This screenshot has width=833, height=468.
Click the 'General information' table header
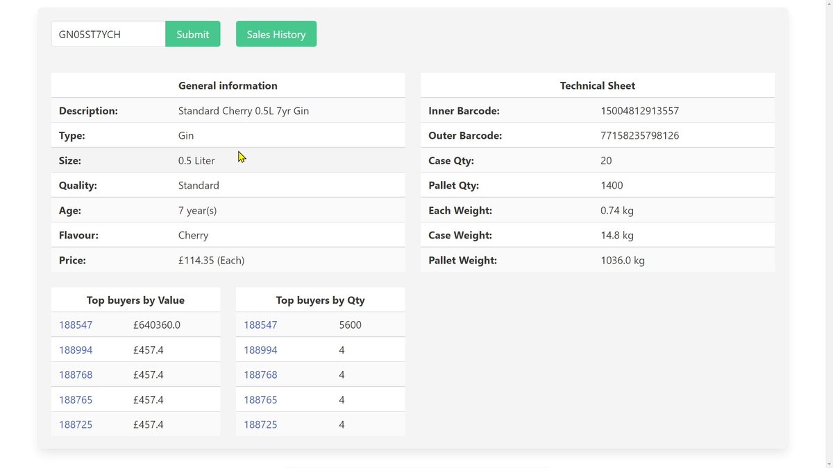coord(228,85)
